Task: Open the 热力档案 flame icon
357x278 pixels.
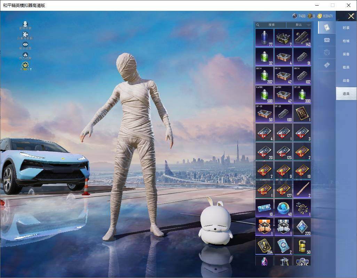Action: 25,56
